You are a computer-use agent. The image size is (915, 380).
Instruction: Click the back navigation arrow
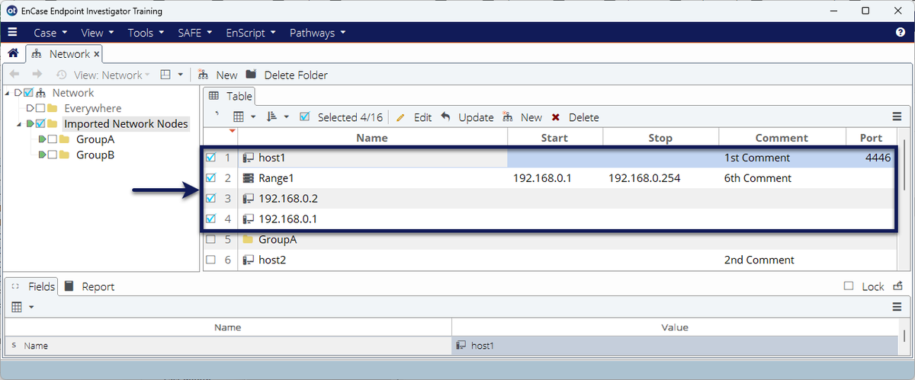pos(14,75)
